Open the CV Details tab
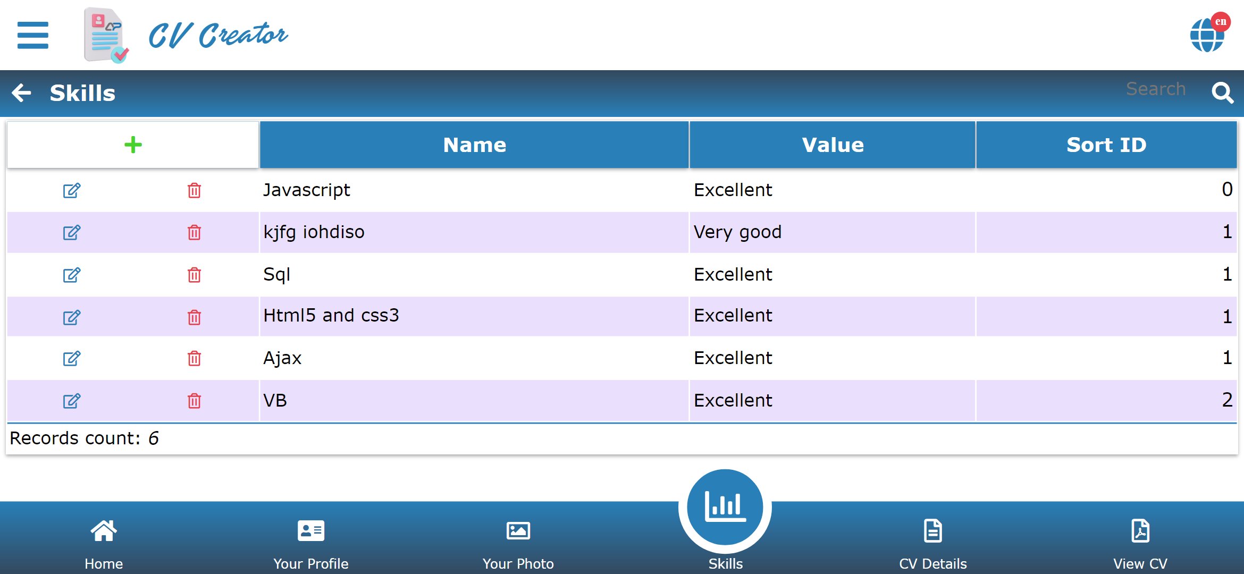 pyautogui.click(x=933, y=541)
